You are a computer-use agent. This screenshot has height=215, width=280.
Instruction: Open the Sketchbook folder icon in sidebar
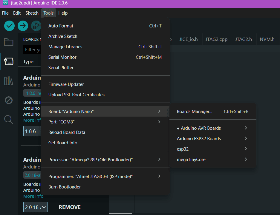click(9, 42)
